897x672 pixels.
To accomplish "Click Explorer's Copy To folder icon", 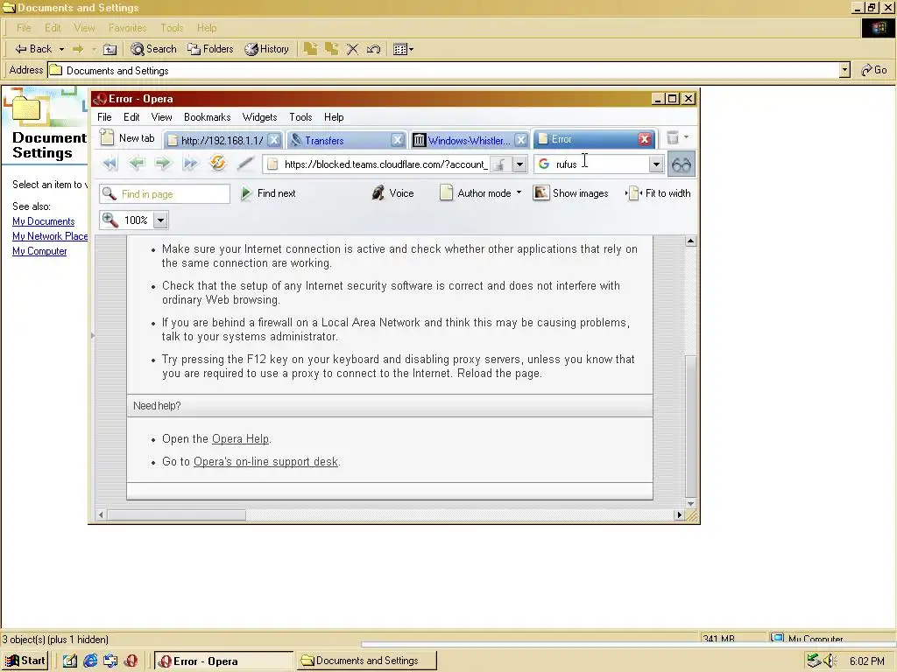I will 332,49.
